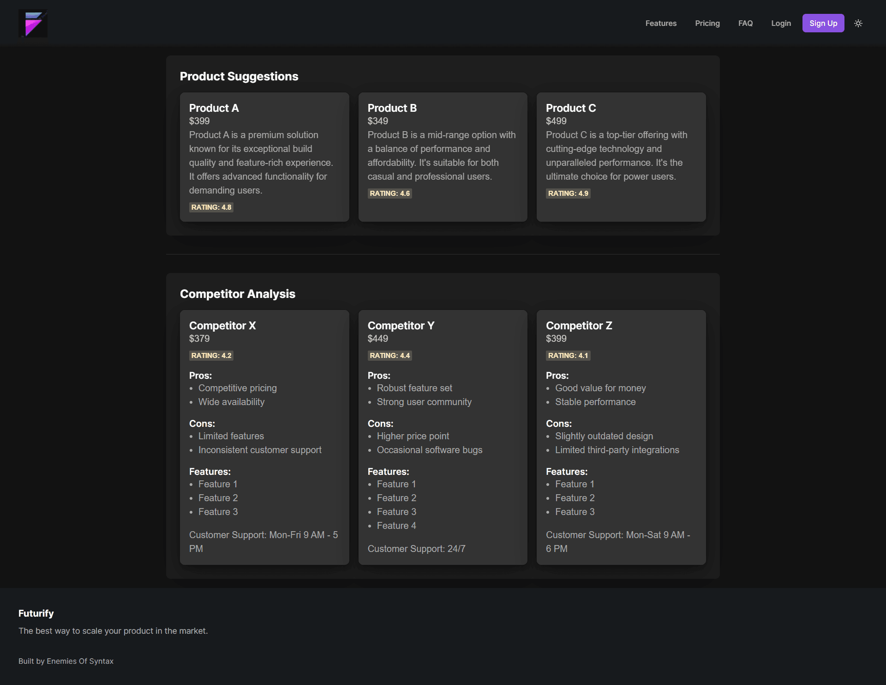Click Built by Enemies Of Syntax text
Viewport: 886px width, 685px height.
pyautogui.click(x=66, y=661)
